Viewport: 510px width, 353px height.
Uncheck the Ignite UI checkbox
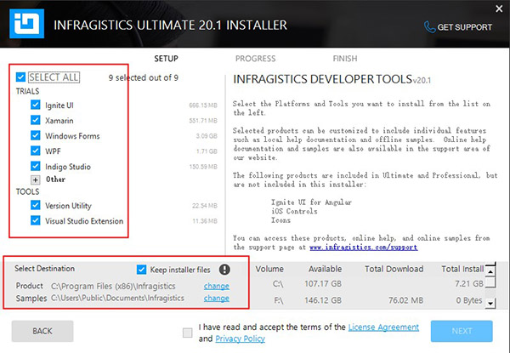click(x=36, y=105)
